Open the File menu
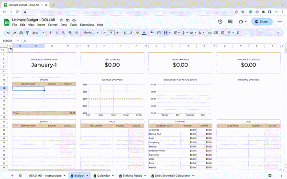287x179 pixels. pos(14,25)
